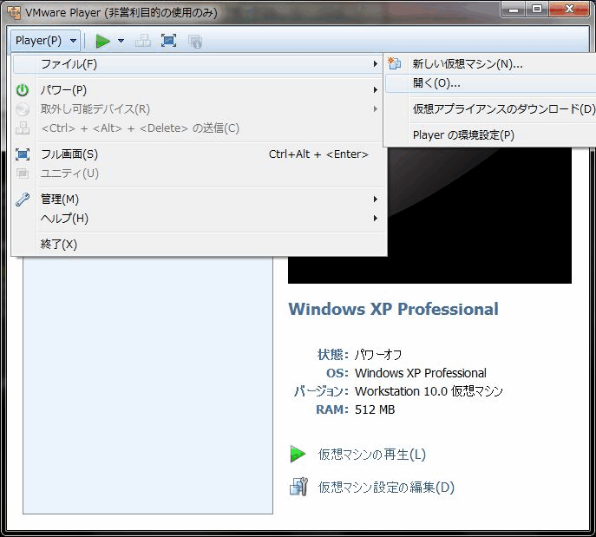The width and height of the screenshot is (596, 537).
Task: Expand the パワー(P) submenu arrow
Action: (x=375, y=90)
